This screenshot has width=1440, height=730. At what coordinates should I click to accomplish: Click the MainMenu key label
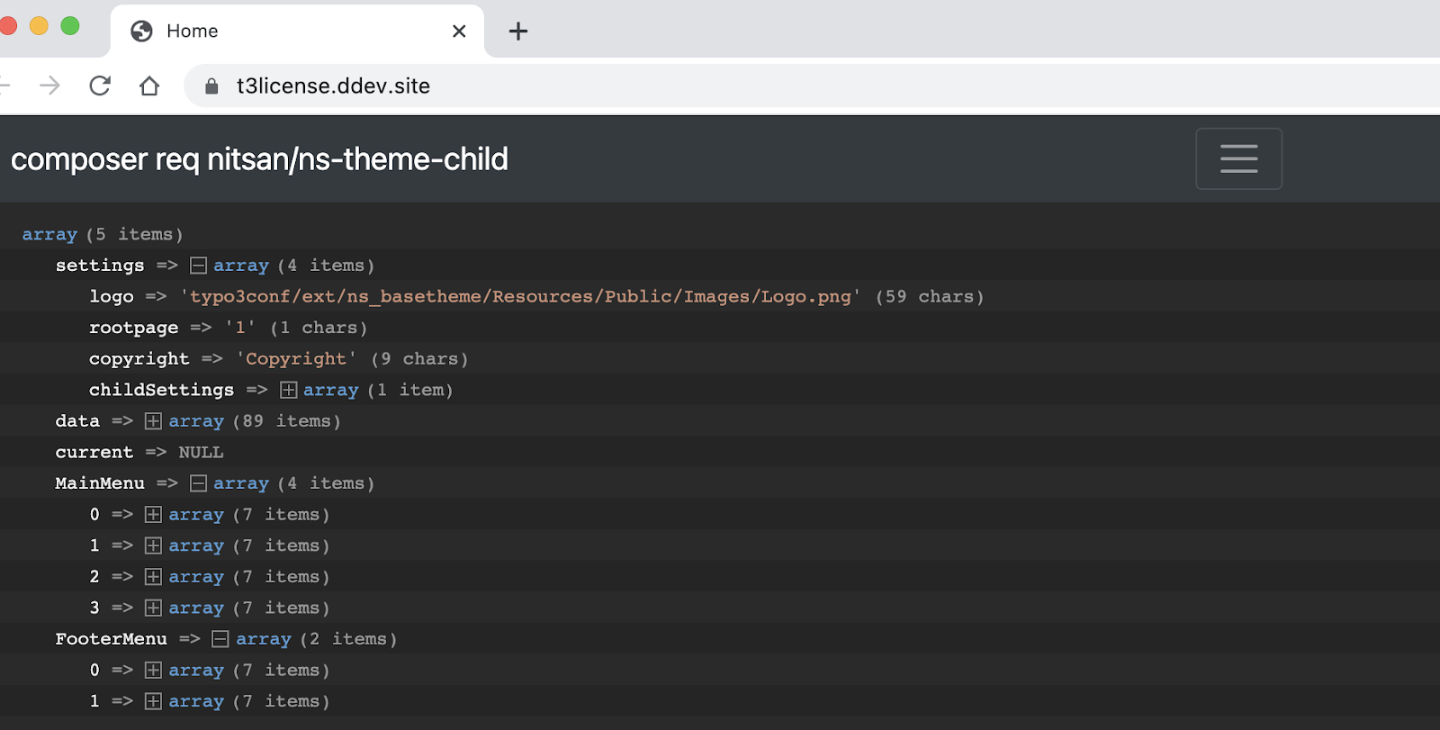(100, 483)
